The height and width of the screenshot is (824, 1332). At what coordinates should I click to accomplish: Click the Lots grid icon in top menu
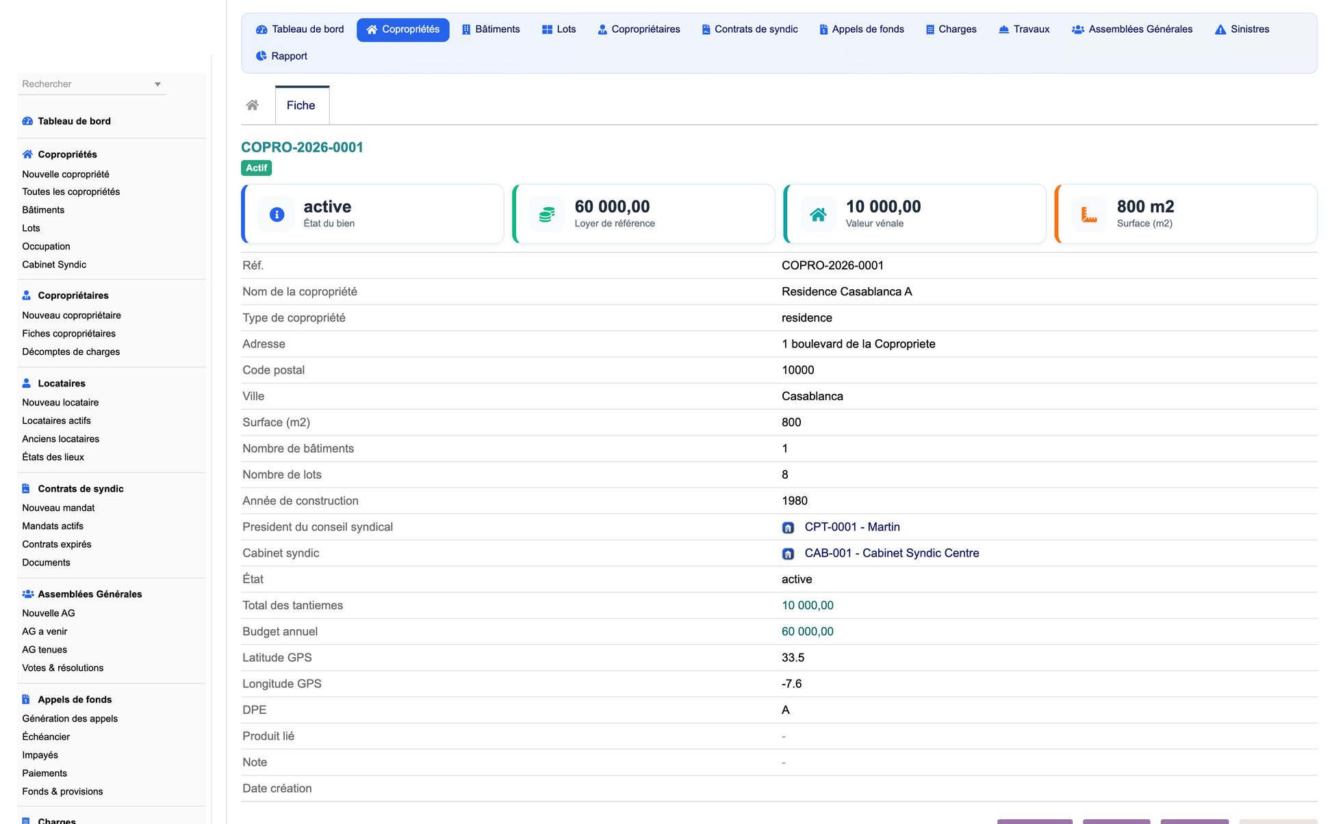(547, 29)
